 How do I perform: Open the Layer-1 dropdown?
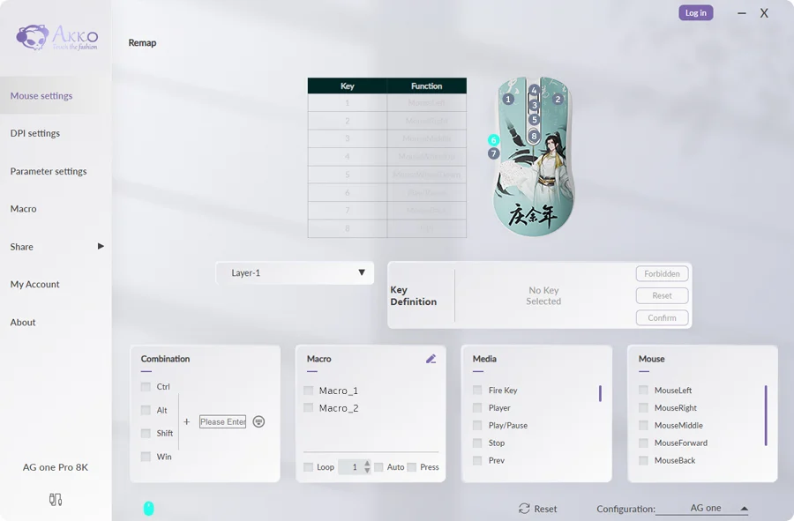coord(295,272)
